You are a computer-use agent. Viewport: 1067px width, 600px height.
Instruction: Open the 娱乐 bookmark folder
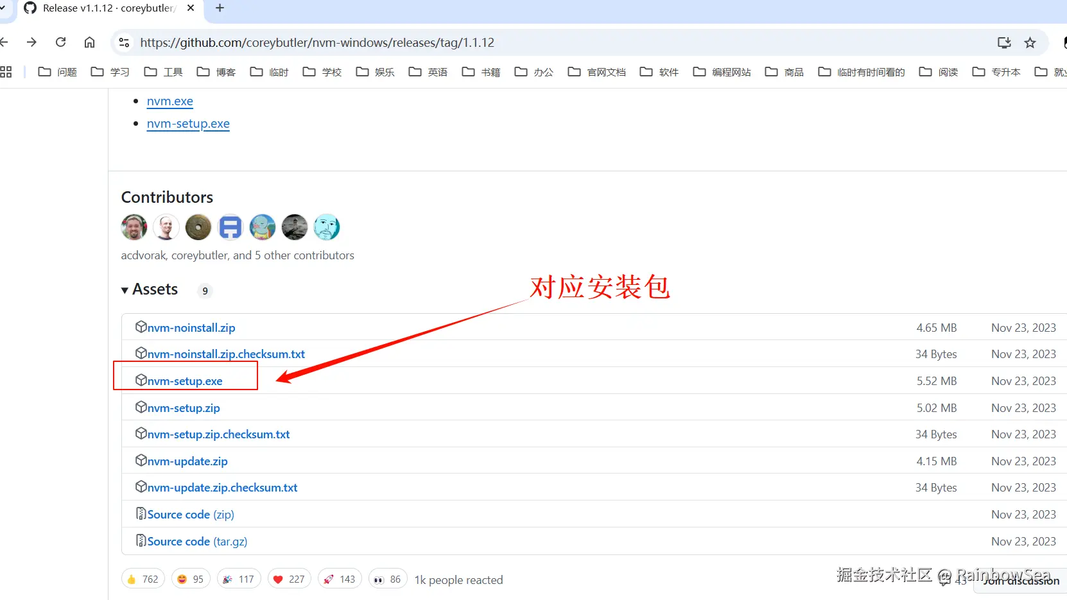point(376,72)
